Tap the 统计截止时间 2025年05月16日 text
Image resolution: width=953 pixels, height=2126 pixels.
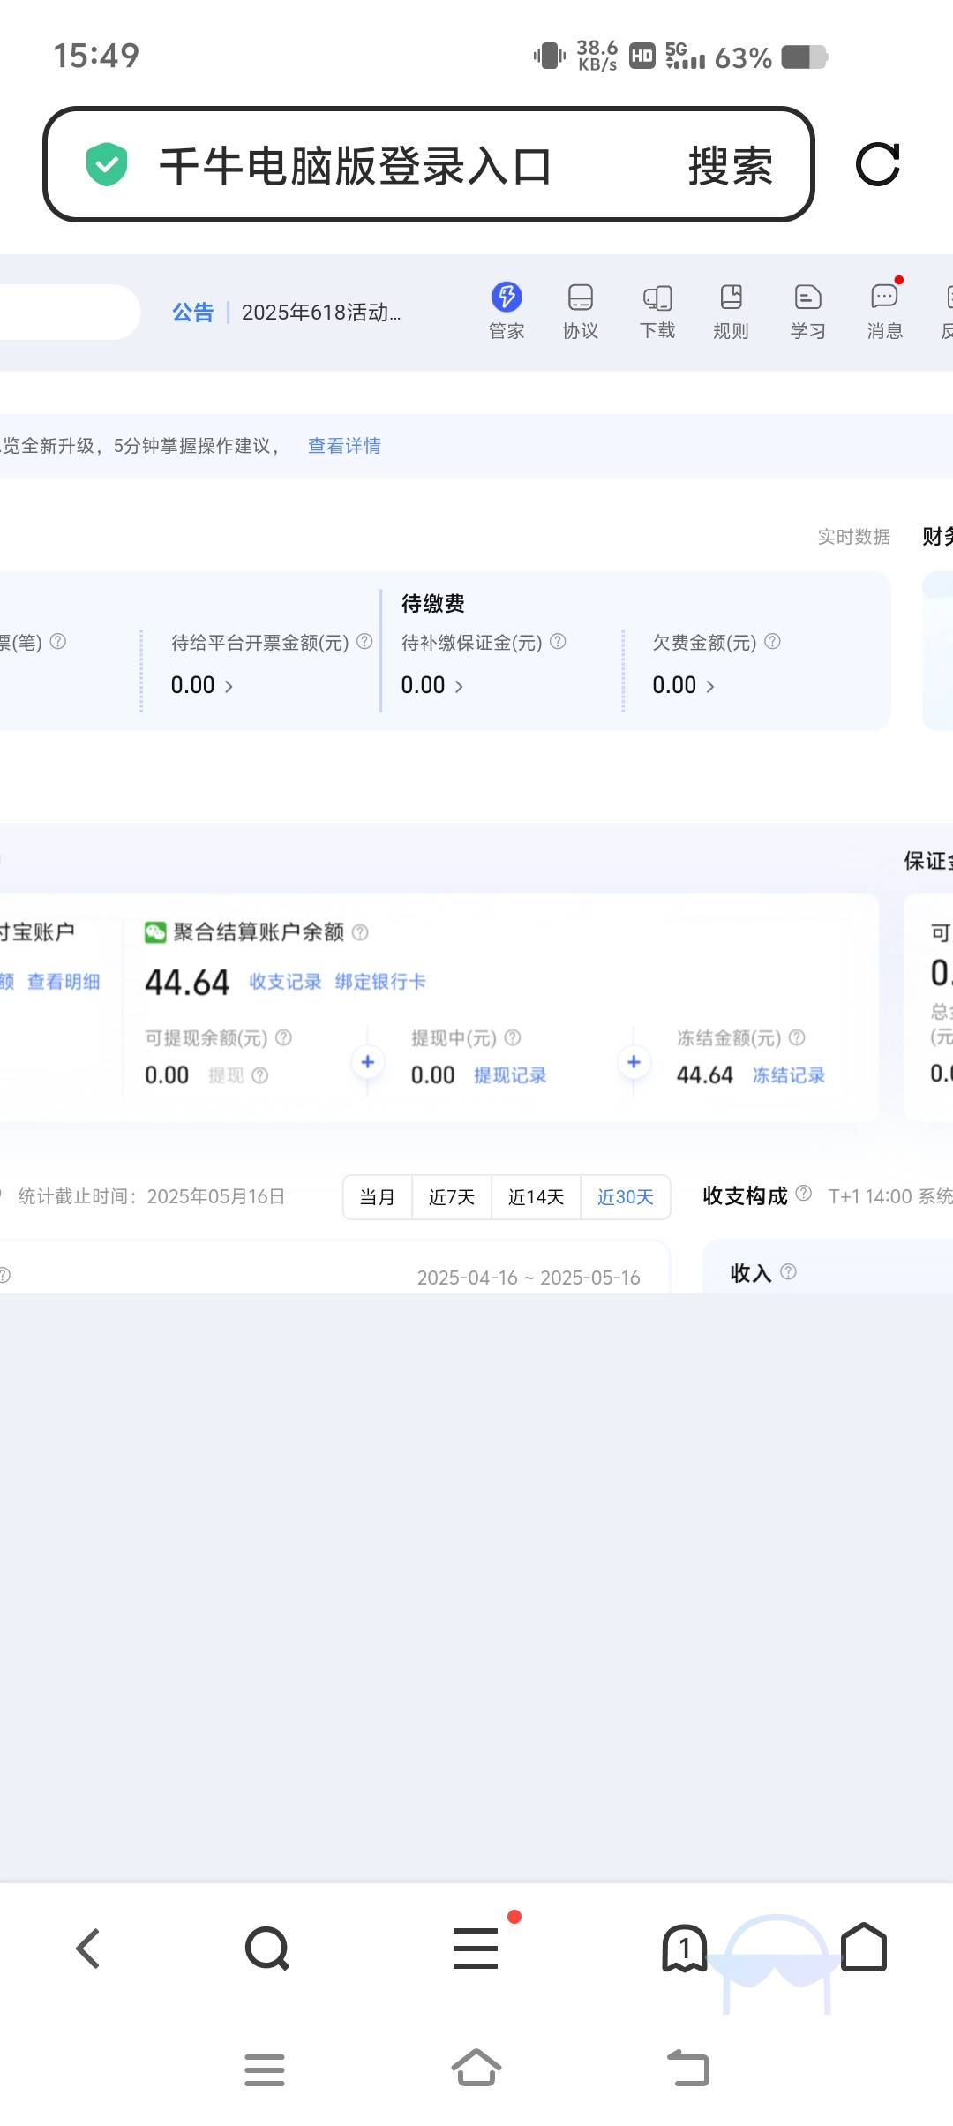(x=152, y=1196)
